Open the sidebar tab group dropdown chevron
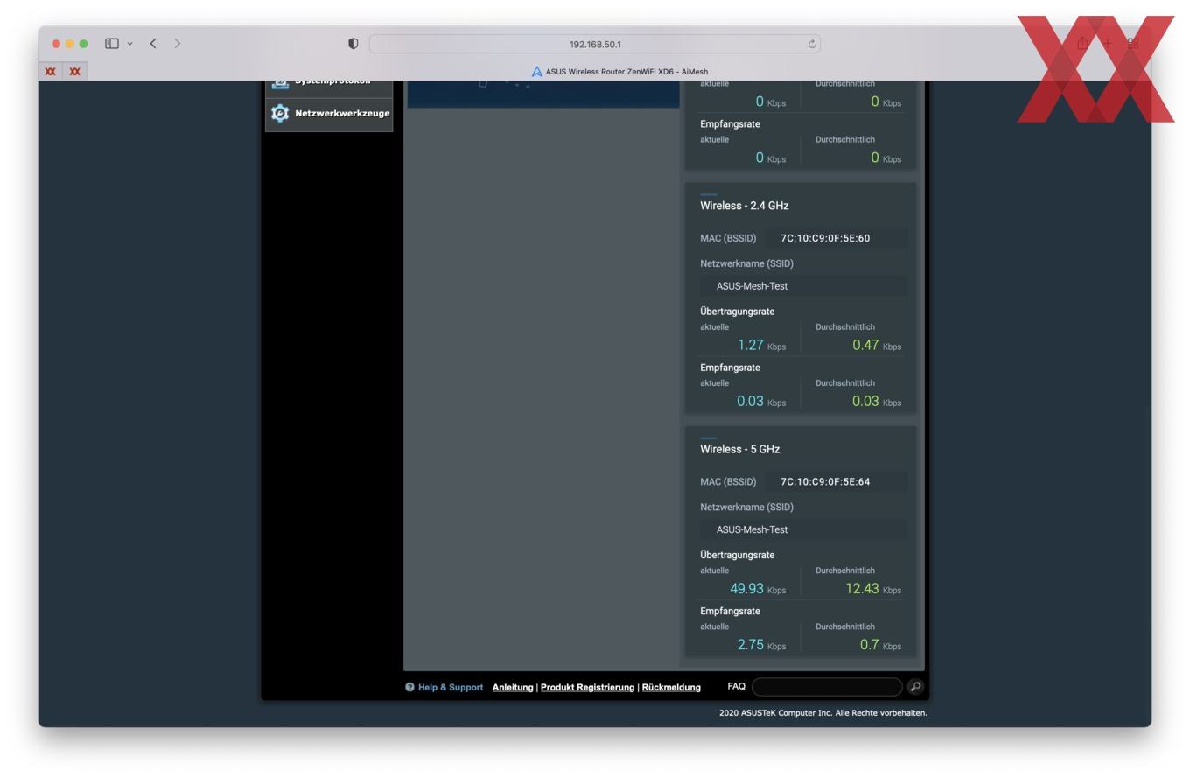 [x=129, y=44]
